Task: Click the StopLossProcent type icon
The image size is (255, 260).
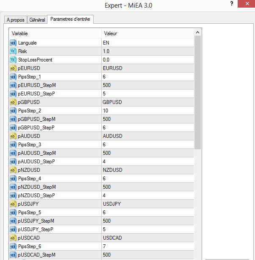Action: tap(13, 60)
